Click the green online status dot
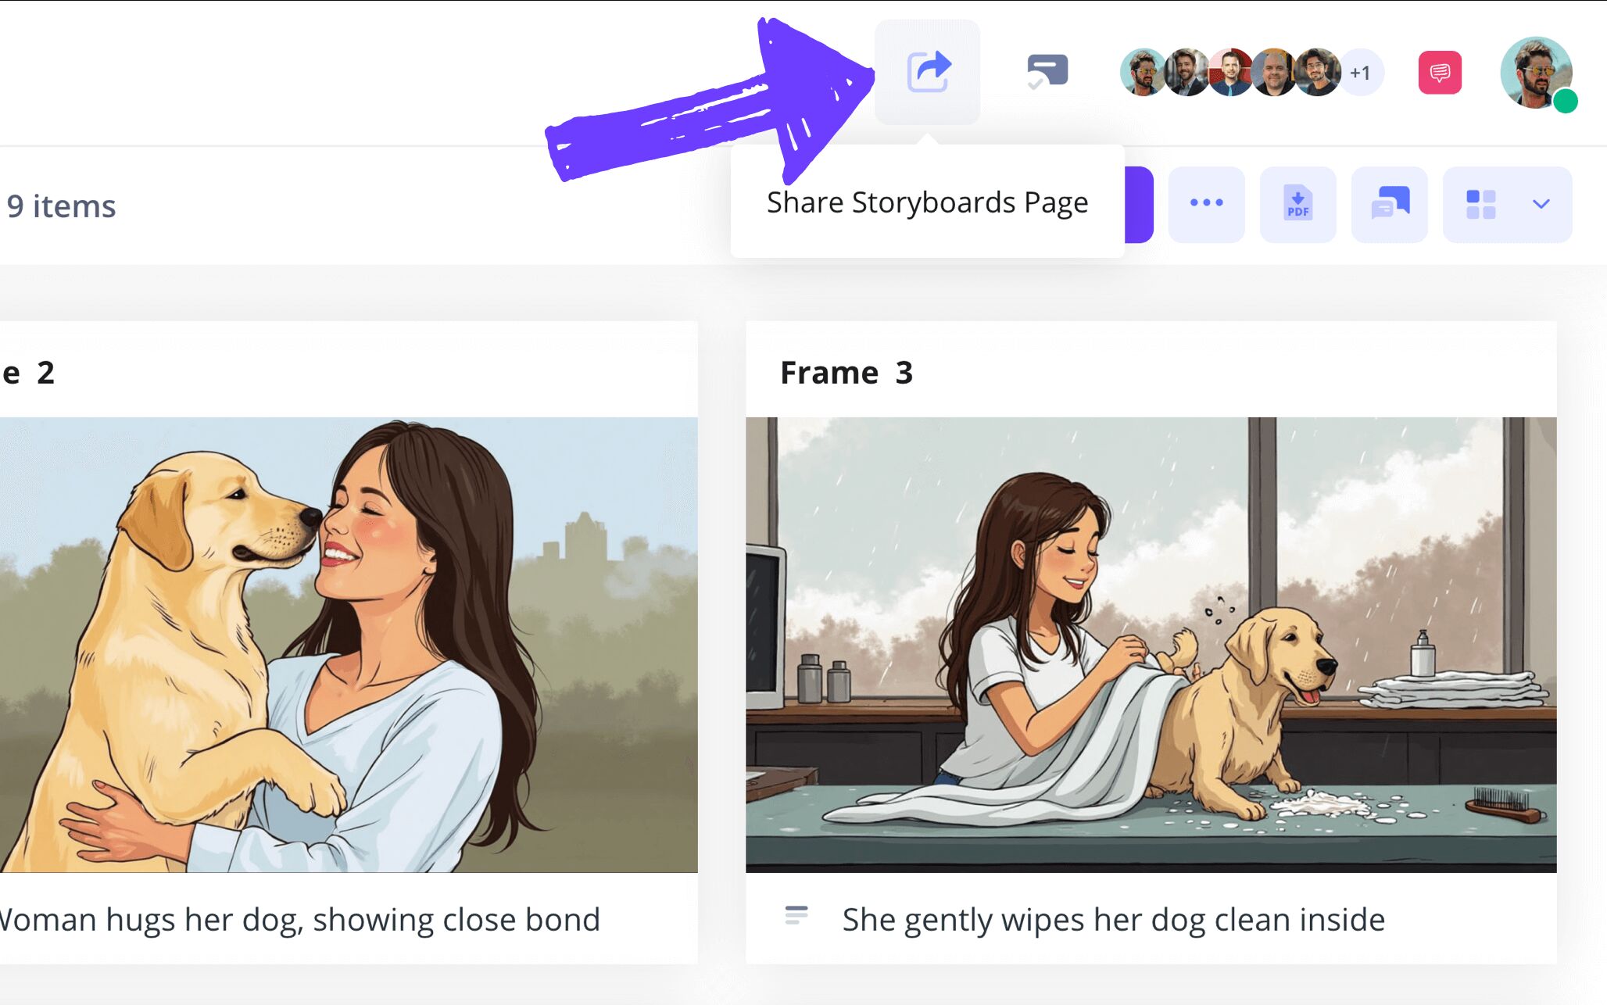The width and height of the screenshot is (1607, 1005). (1566, 101)
